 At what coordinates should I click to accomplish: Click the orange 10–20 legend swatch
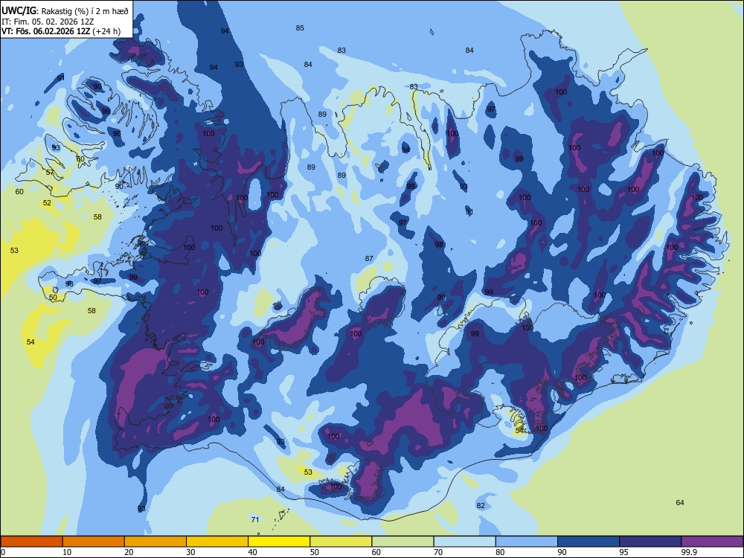point(94,542)
